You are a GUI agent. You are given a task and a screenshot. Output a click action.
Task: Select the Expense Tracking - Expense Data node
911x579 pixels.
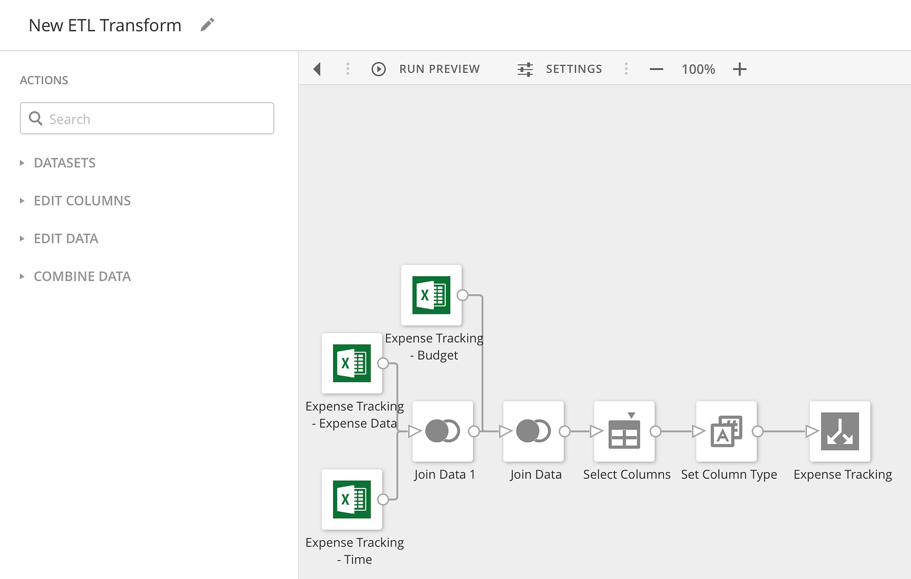[352, 363]
